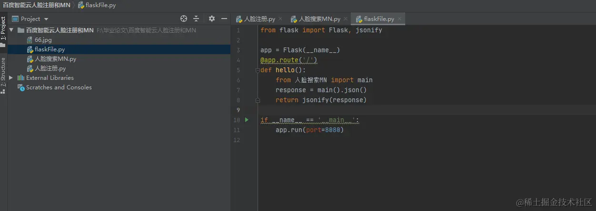The width and height of the screenshot is (596, 211).
Task: Click 'from 人脸搜索MN import main' line
Action: pos(324,80)
